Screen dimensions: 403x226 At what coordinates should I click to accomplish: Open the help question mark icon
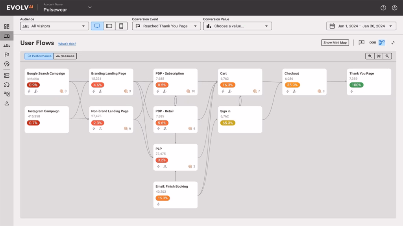point(383,8)
